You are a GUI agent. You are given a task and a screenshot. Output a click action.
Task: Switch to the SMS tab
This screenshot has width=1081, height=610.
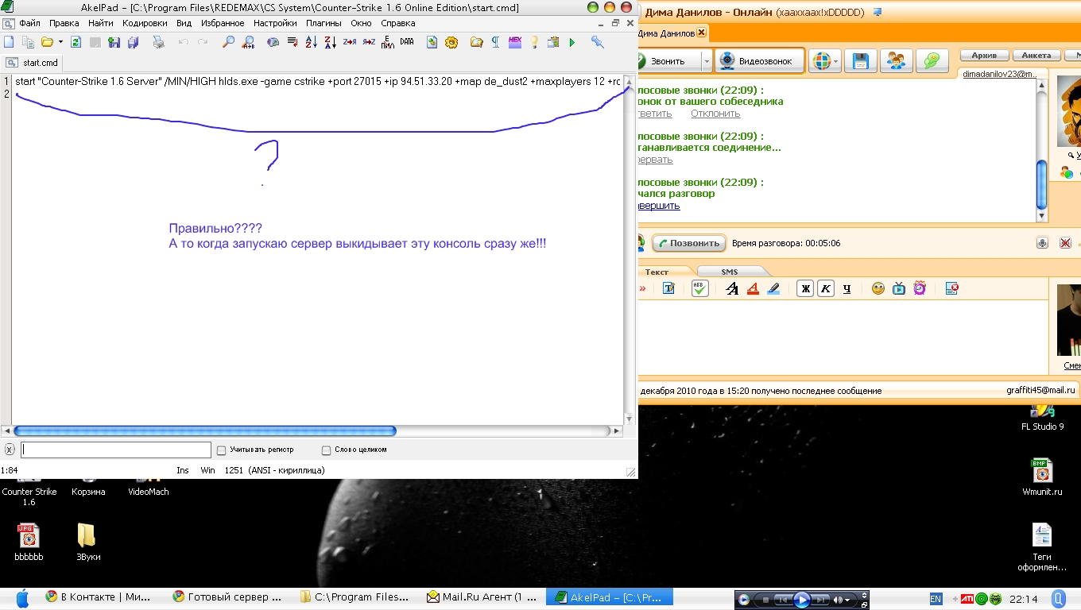(730, 272)
